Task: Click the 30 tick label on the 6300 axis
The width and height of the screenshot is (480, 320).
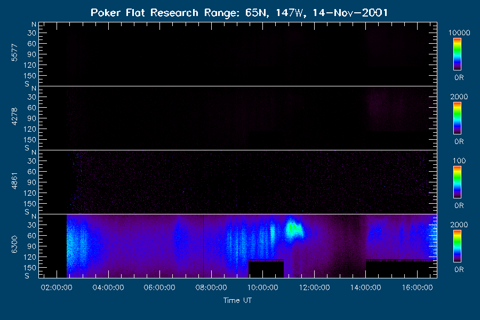Action: coord(32,225)
